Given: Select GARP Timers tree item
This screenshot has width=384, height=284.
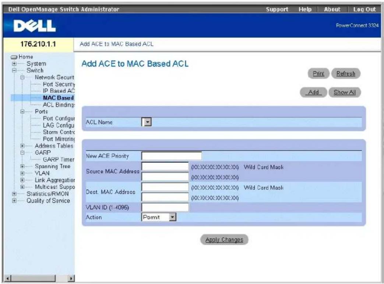Looking at the screenshot, I should coord(59,159).
